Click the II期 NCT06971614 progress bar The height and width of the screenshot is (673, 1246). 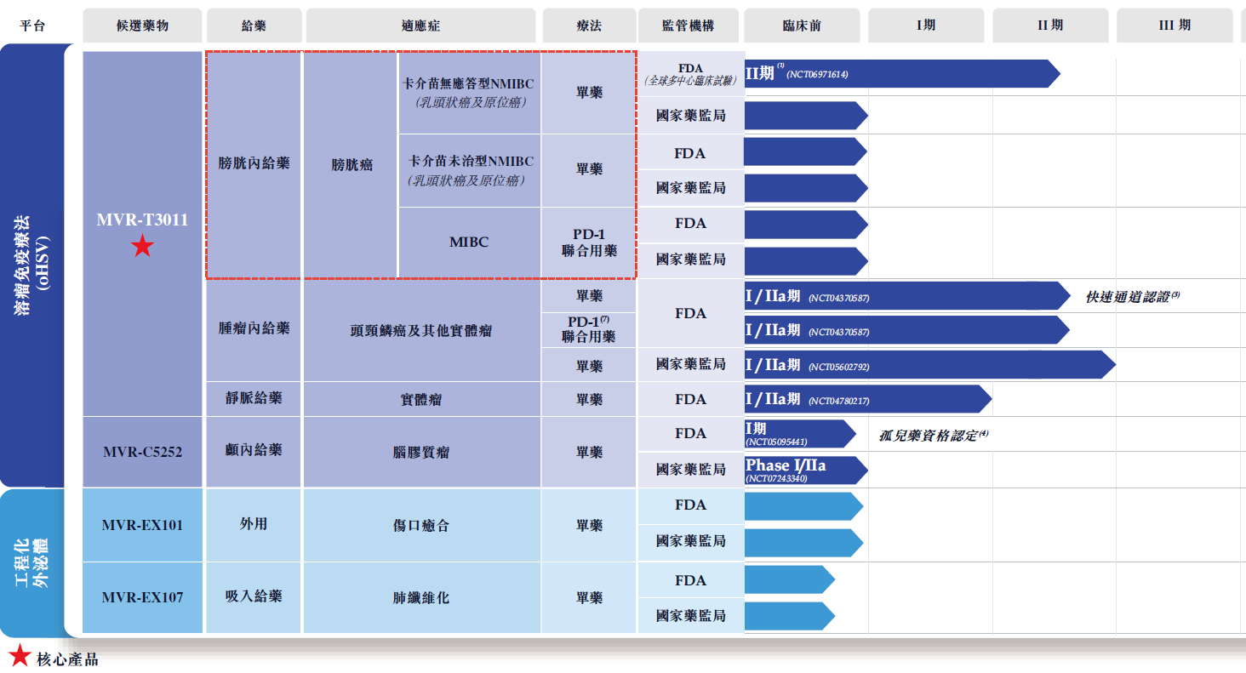click(902, 73)
